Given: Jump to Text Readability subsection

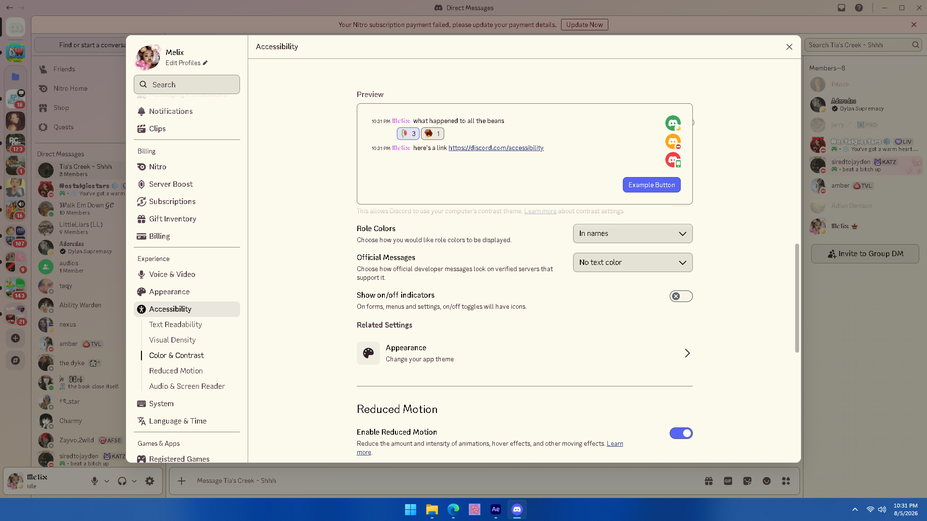Looking at the screenshot, I should [175, 325].
